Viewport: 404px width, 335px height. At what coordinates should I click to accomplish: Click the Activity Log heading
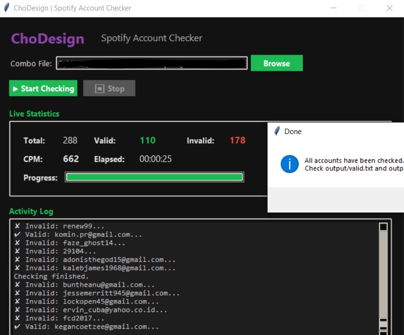click(31, 212)
